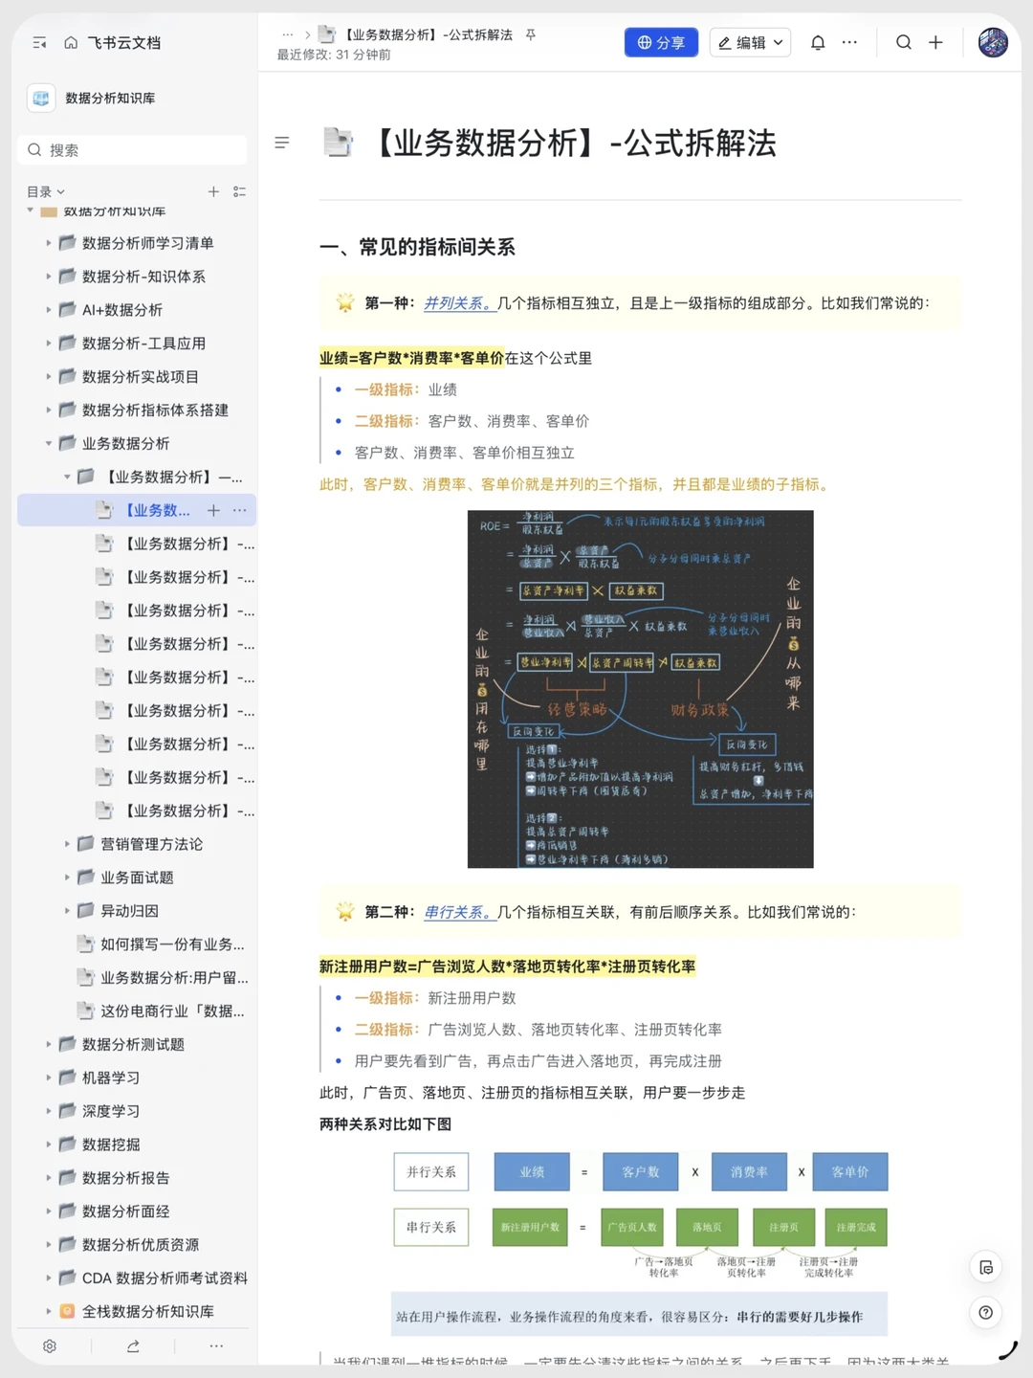Image resolution: width=1033 pixels, height=1378 pixels.
Task: Click heading 一、常见的指标间关系
Action: coord(417,247)
